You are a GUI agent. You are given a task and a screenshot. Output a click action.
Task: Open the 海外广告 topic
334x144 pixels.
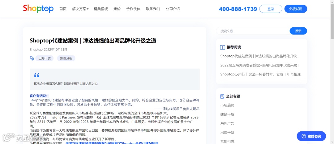pos(227,124)
